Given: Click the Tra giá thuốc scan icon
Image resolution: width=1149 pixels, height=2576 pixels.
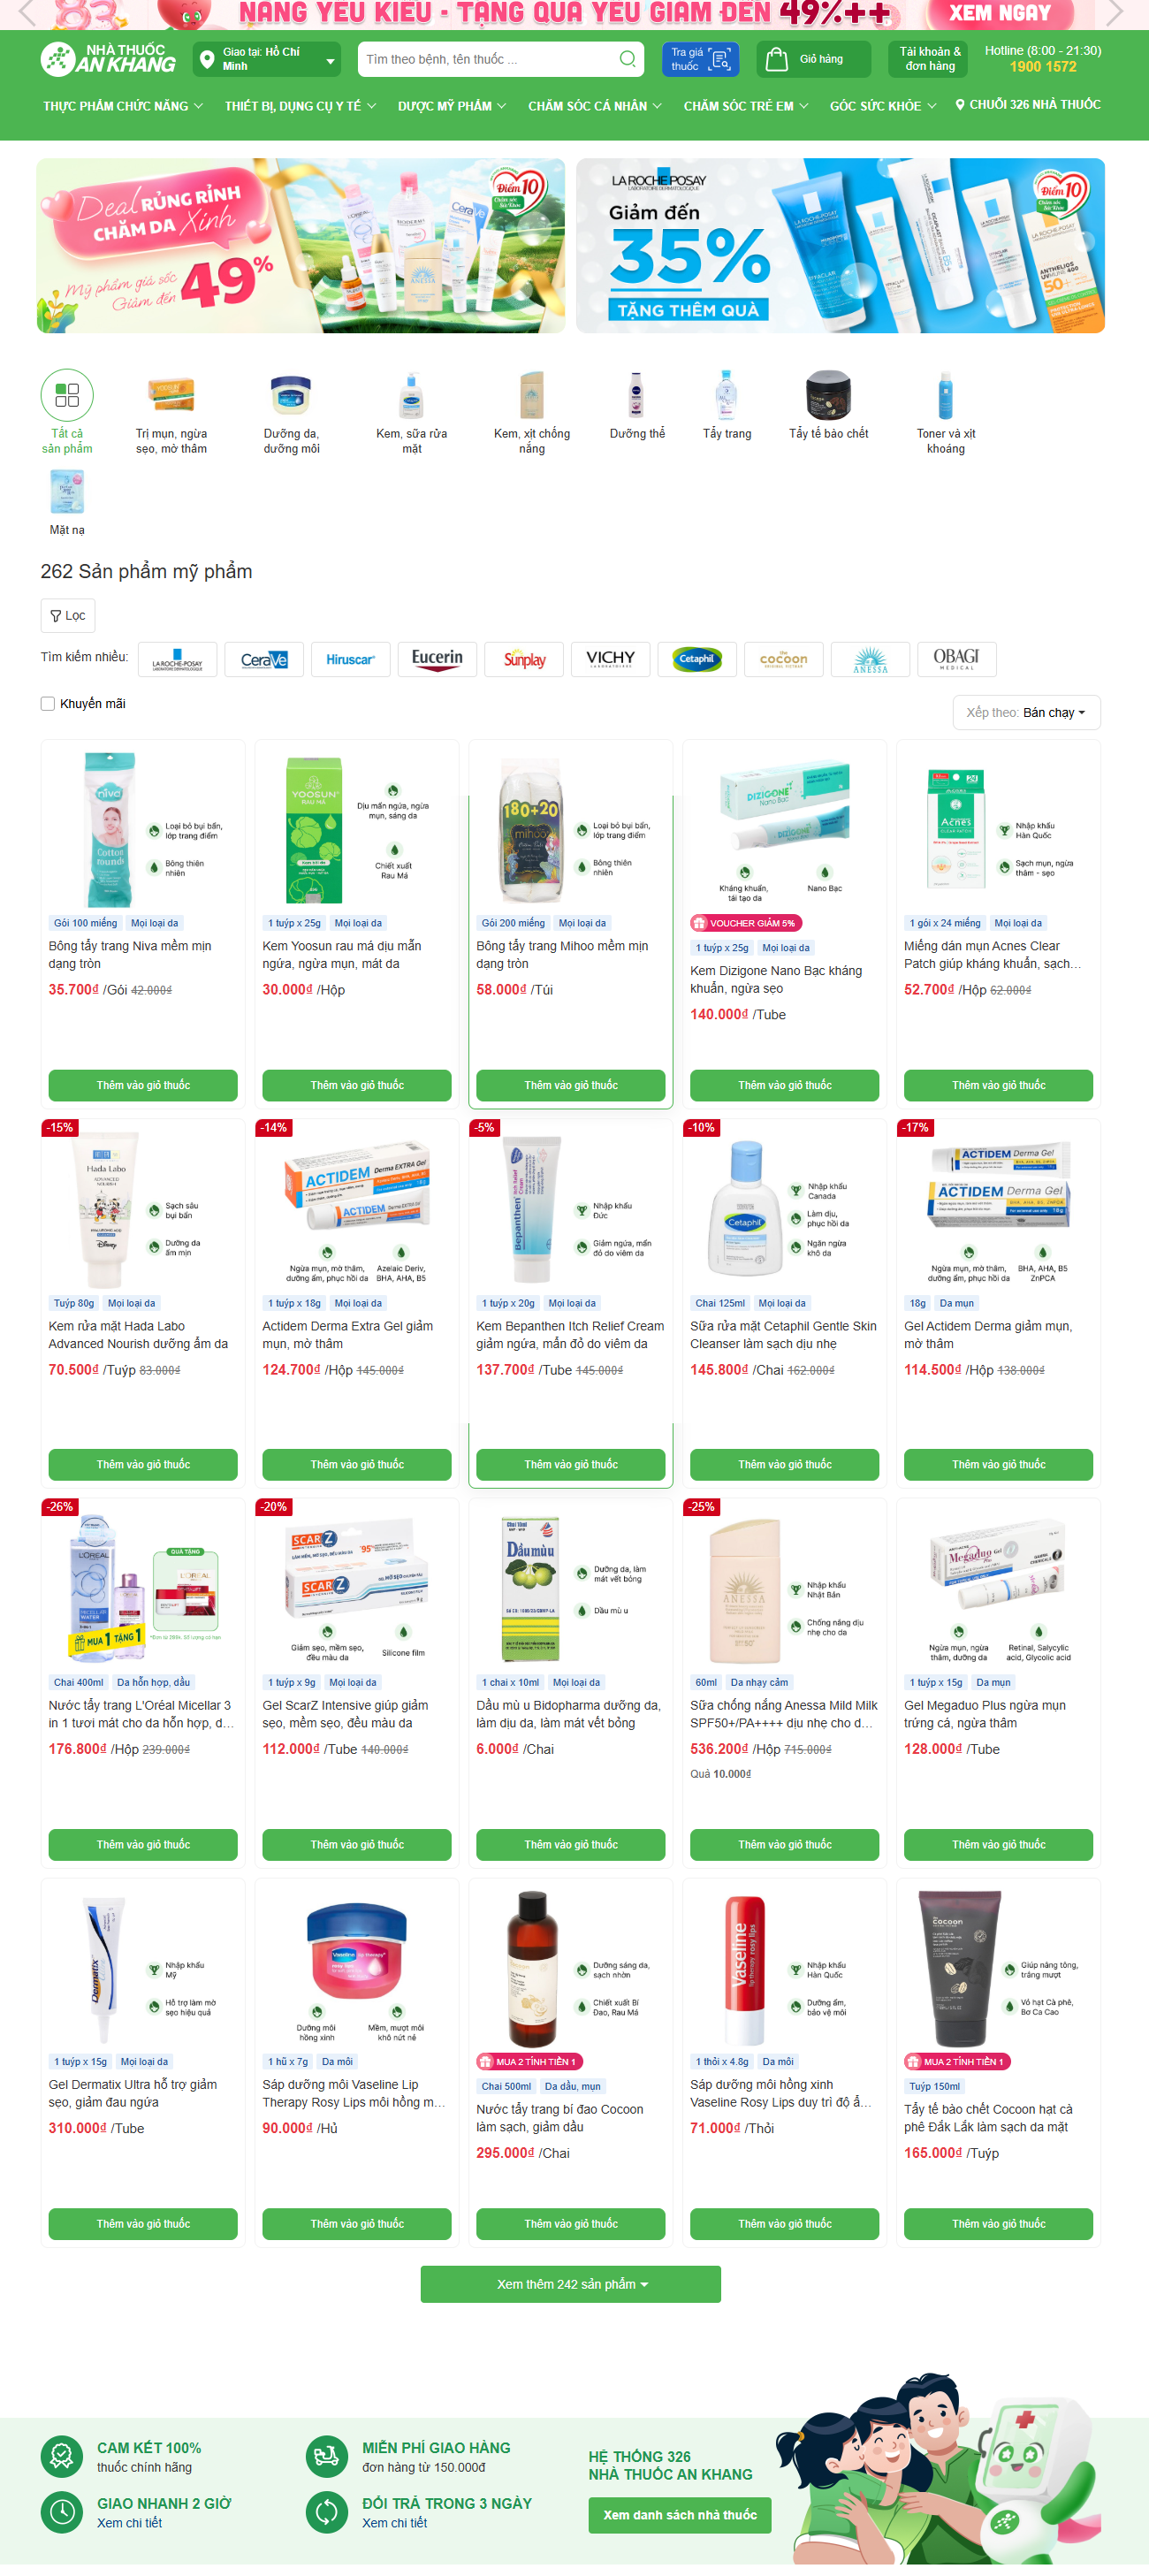Looking at the screenshot, I should (720, 59).
